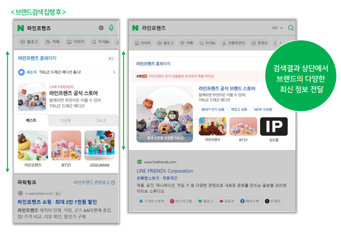Viewport: 341px width, 233px height.
Task: Click the NEW 신상품 button
Action: click(263, 110)
